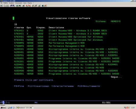Click the Paste toolbar icon
136x109 pixels.
tap(8, 6)
